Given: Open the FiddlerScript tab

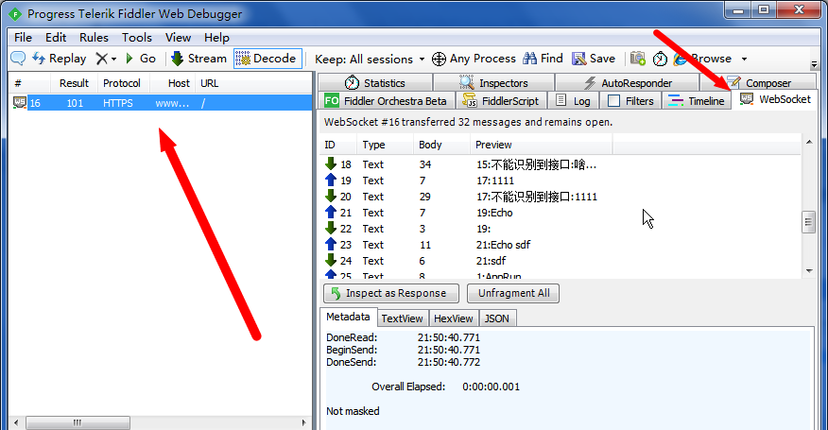Looking at the screenshot, I should coord(501,101).
